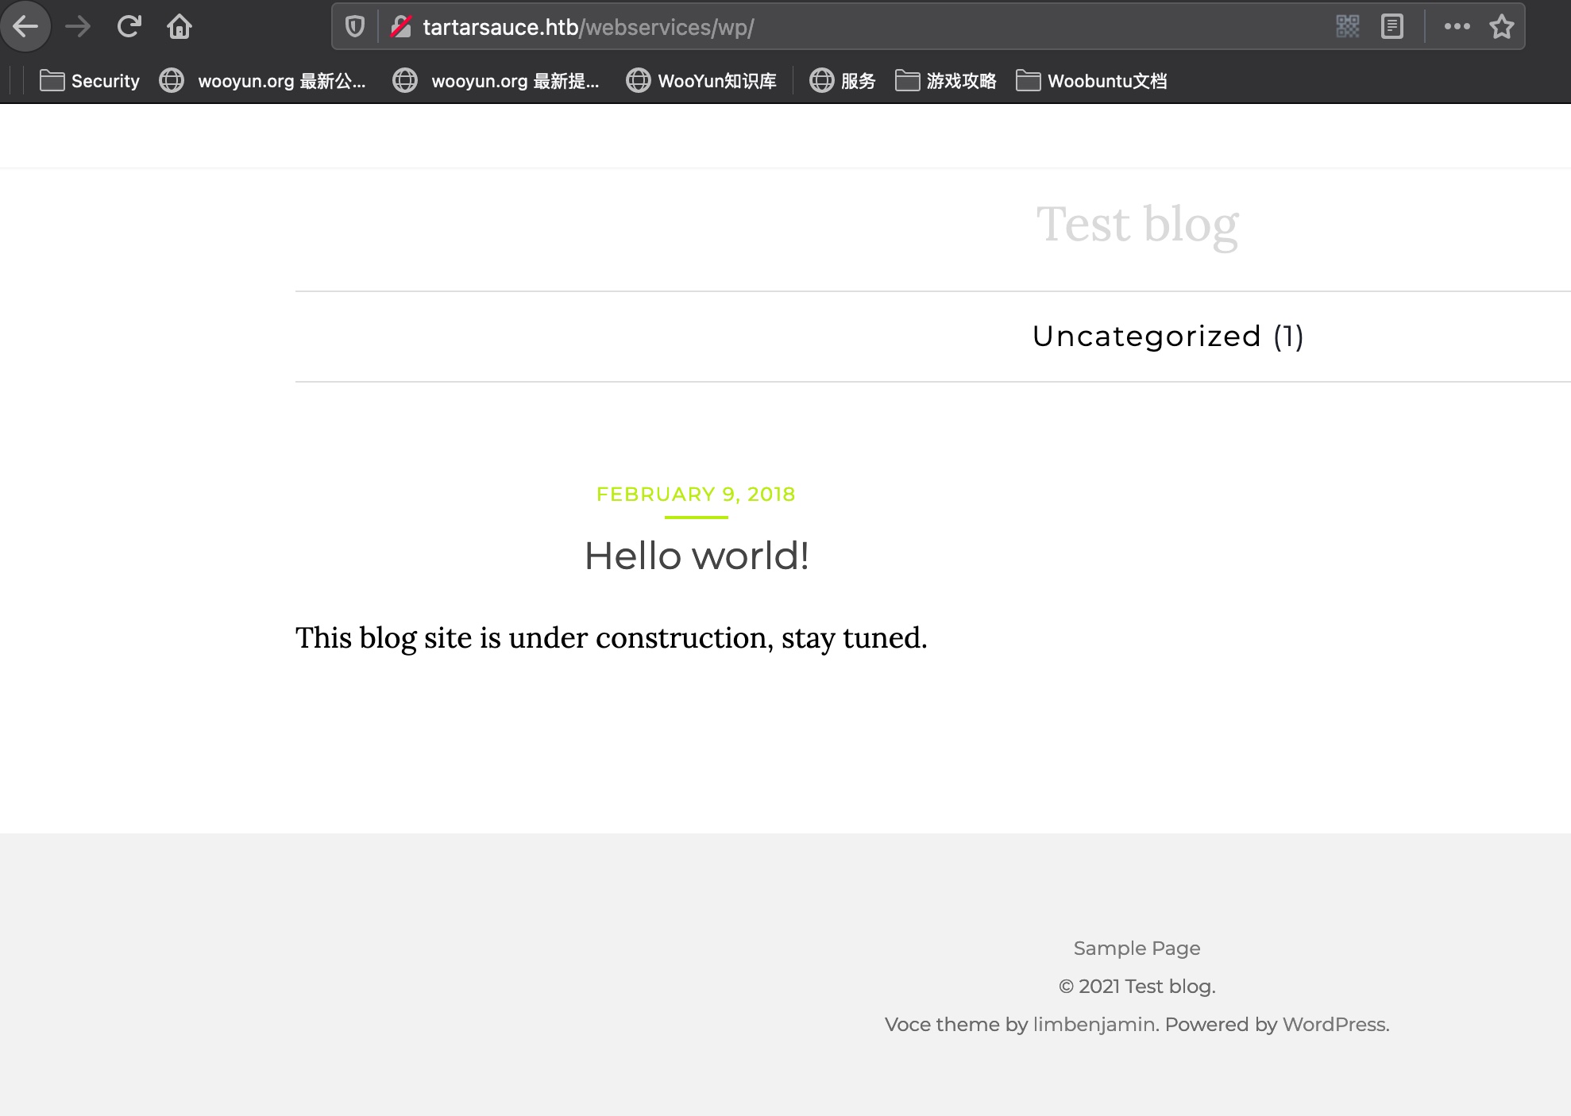Open the Security bookmarks folder
This screenshot has width=1571, height=1116.
pos(90,81)
